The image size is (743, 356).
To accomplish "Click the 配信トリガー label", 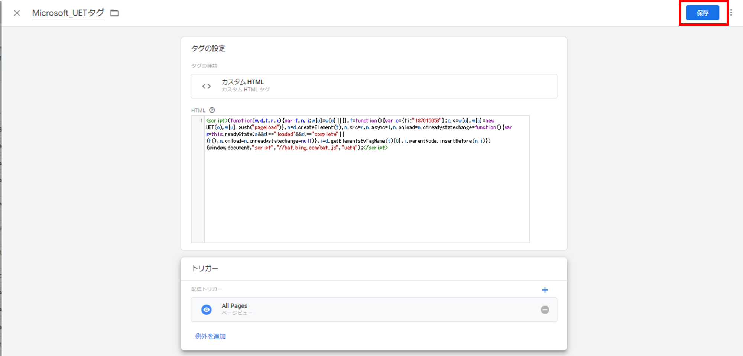I will (207, 289).
